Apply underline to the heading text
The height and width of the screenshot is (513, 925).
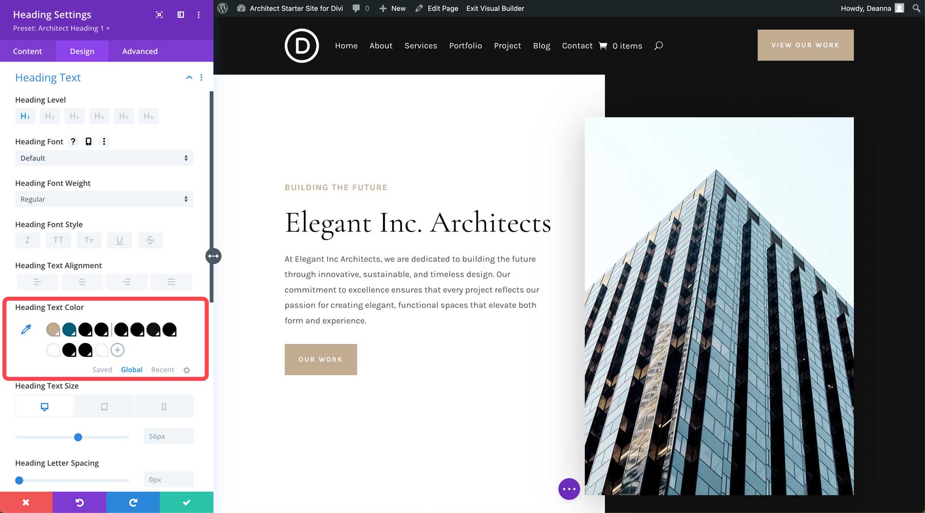click(119, 240)
